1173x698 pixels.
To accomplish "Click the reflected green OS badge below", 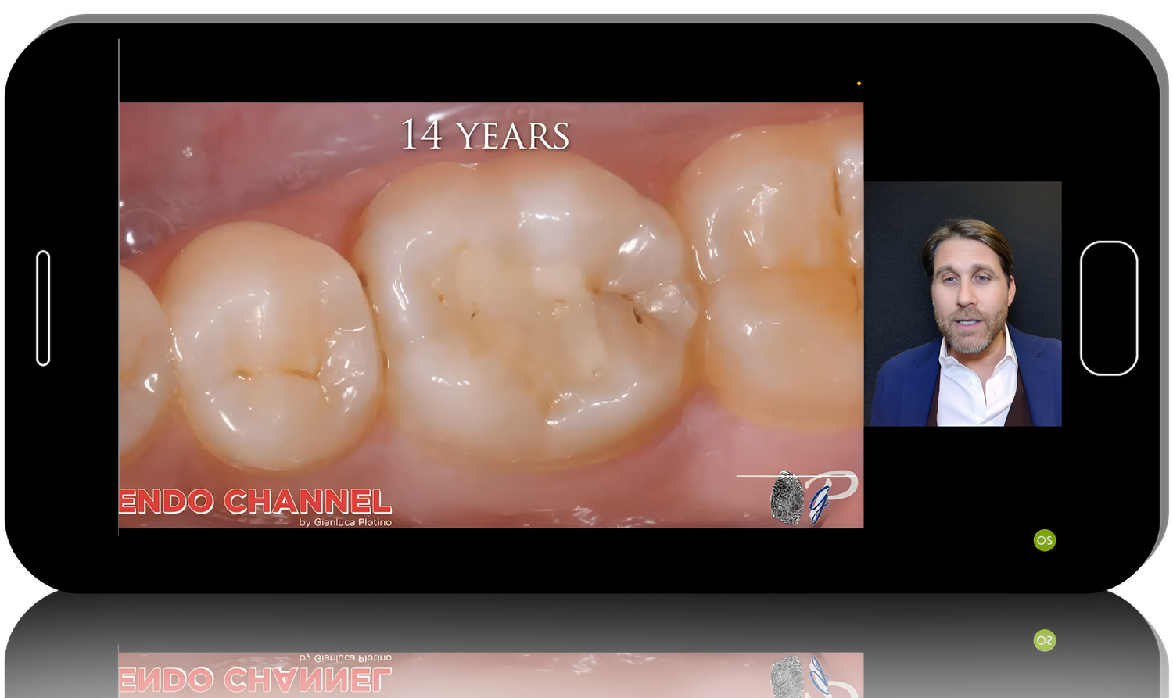I will coord(1044,640).
